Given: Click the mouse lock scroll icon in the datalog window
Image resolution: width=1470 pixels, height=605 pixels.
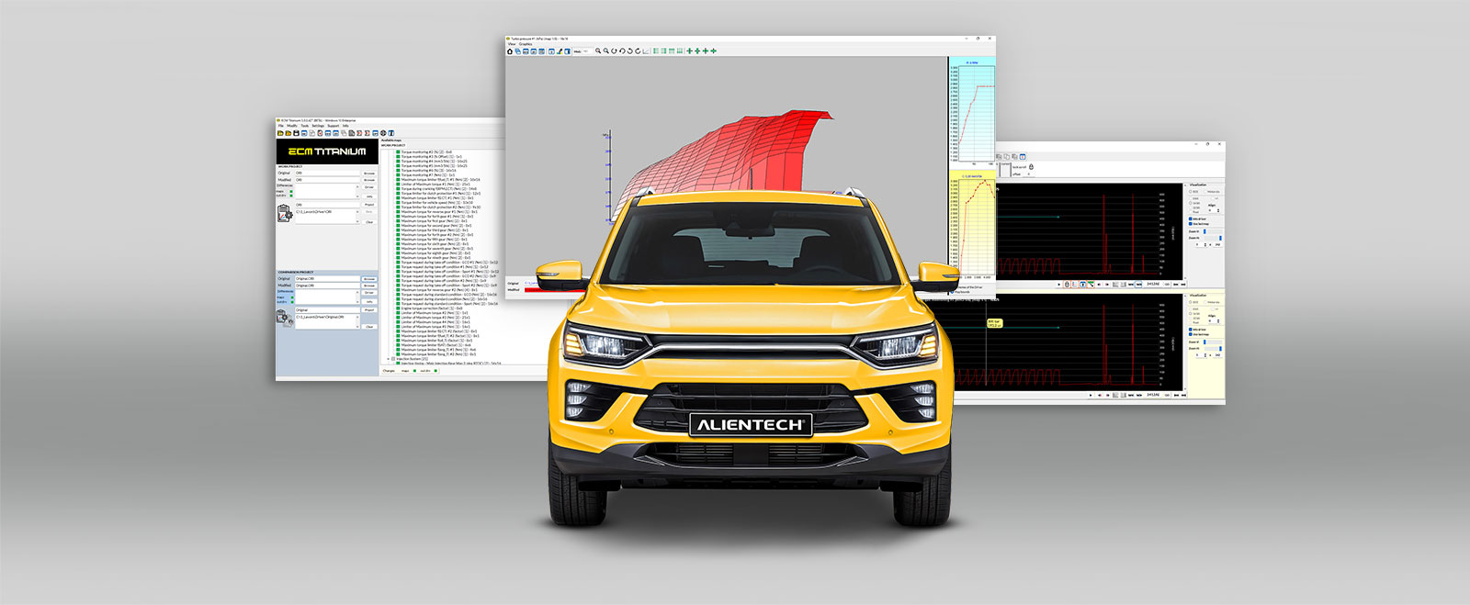Looking at the screenshot, I should click(1031, 166).
